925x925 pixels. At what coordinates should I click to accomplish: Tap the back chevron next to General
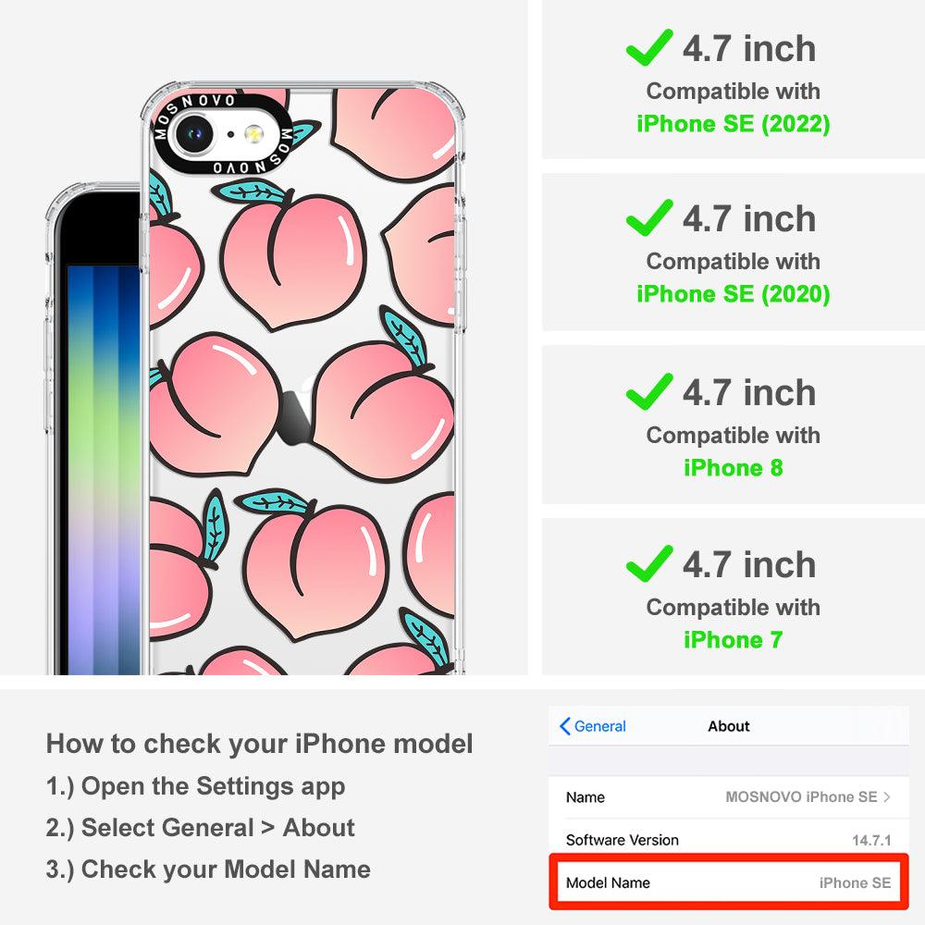click(564, 726)
